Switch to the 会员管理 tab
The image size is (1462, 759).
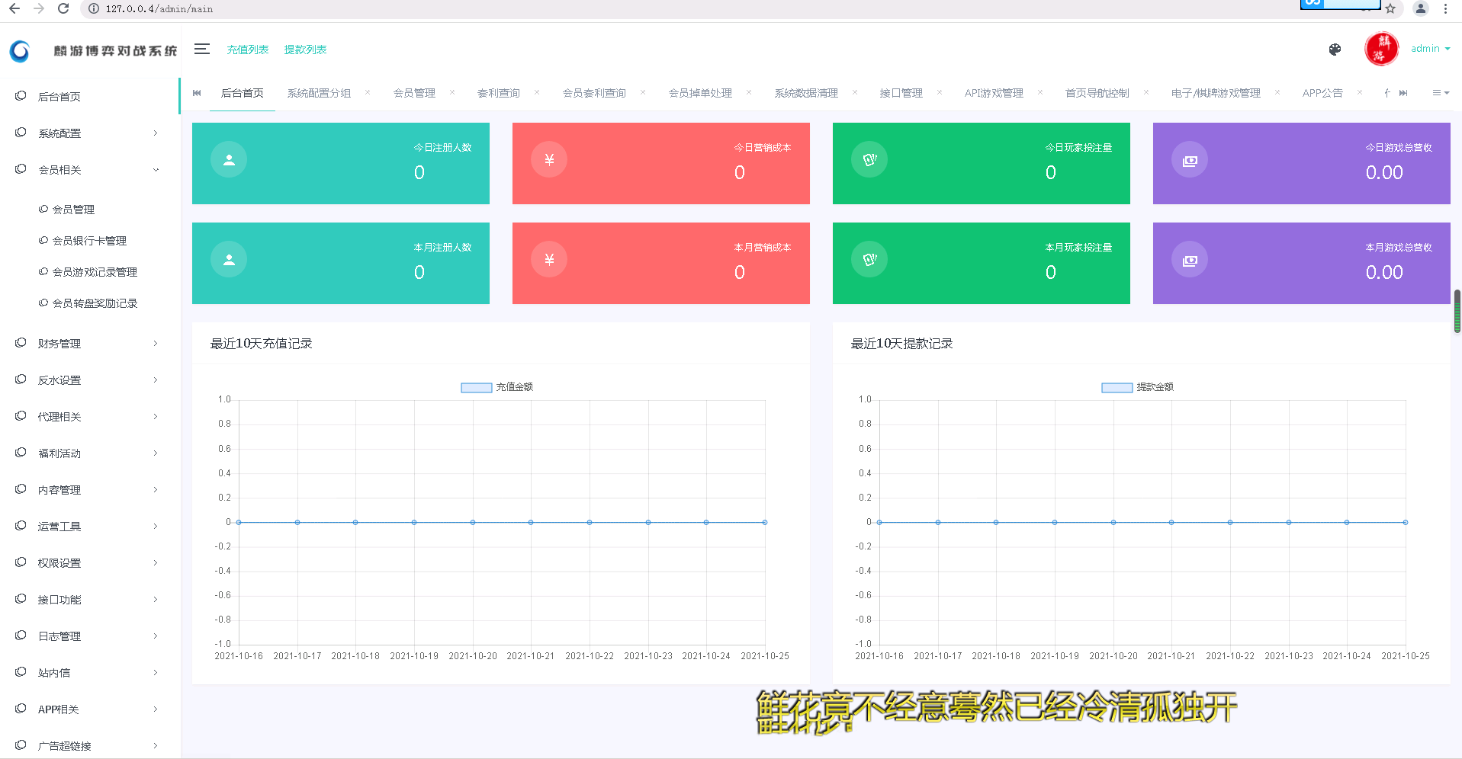pyautogui.click(x=414, y=93)
